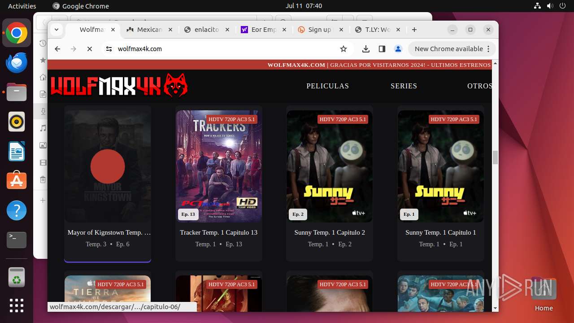Close the enlacito tab
574x323 pixels.
pyautogui.click(x=227, y=30)
